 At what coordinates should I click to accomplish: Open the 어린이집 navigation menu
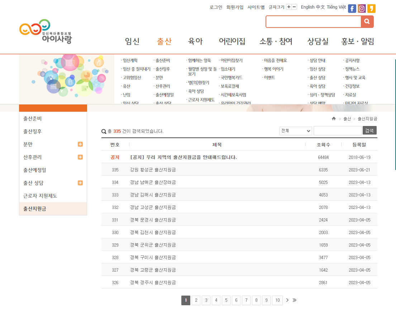point(233,41)
